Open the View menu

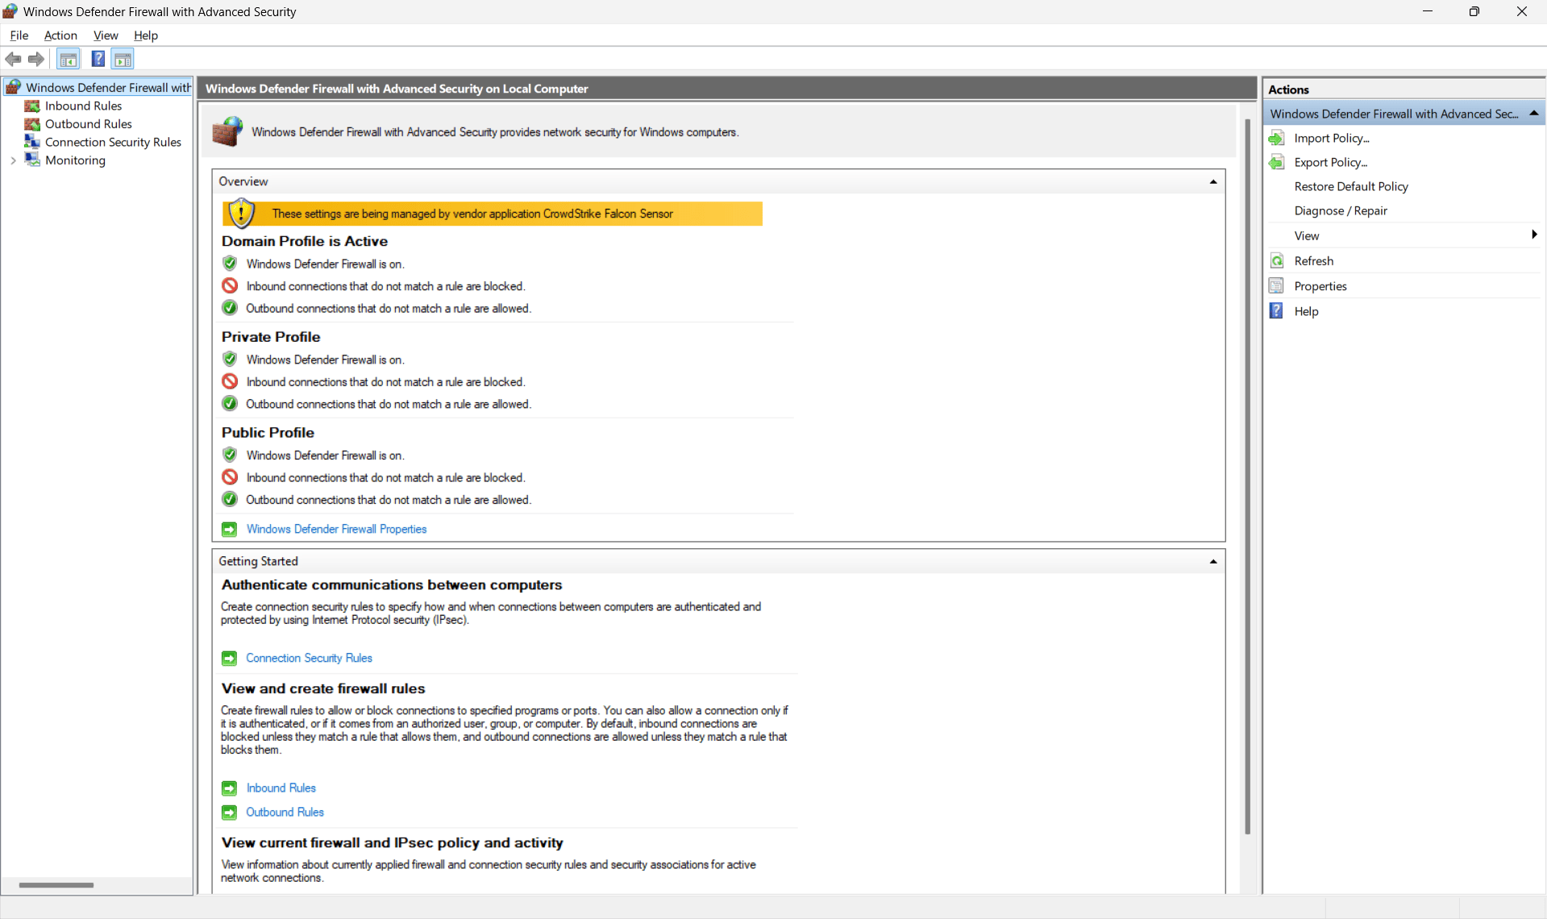tap(106, 35)
